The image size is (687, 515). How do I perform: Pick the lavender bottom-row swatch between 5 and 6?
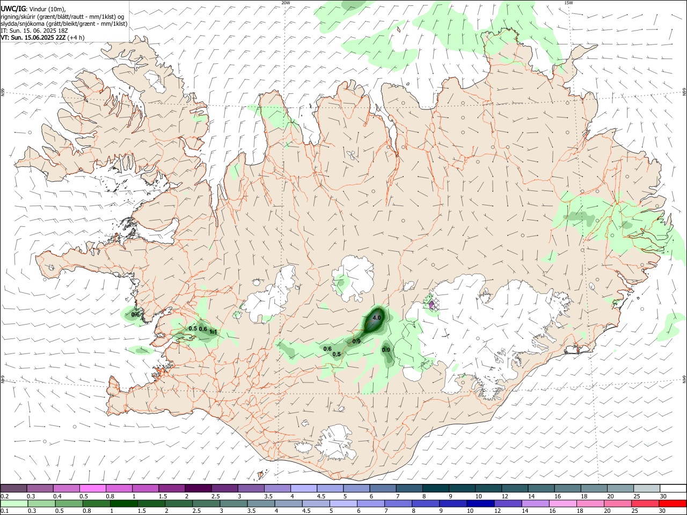coord(343,504)
